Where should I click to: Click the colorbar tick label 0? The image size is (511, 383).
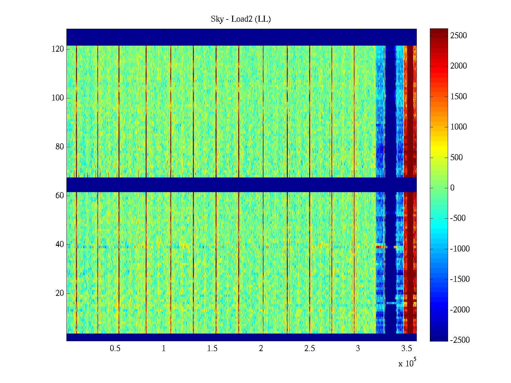(x=452, y=188)
